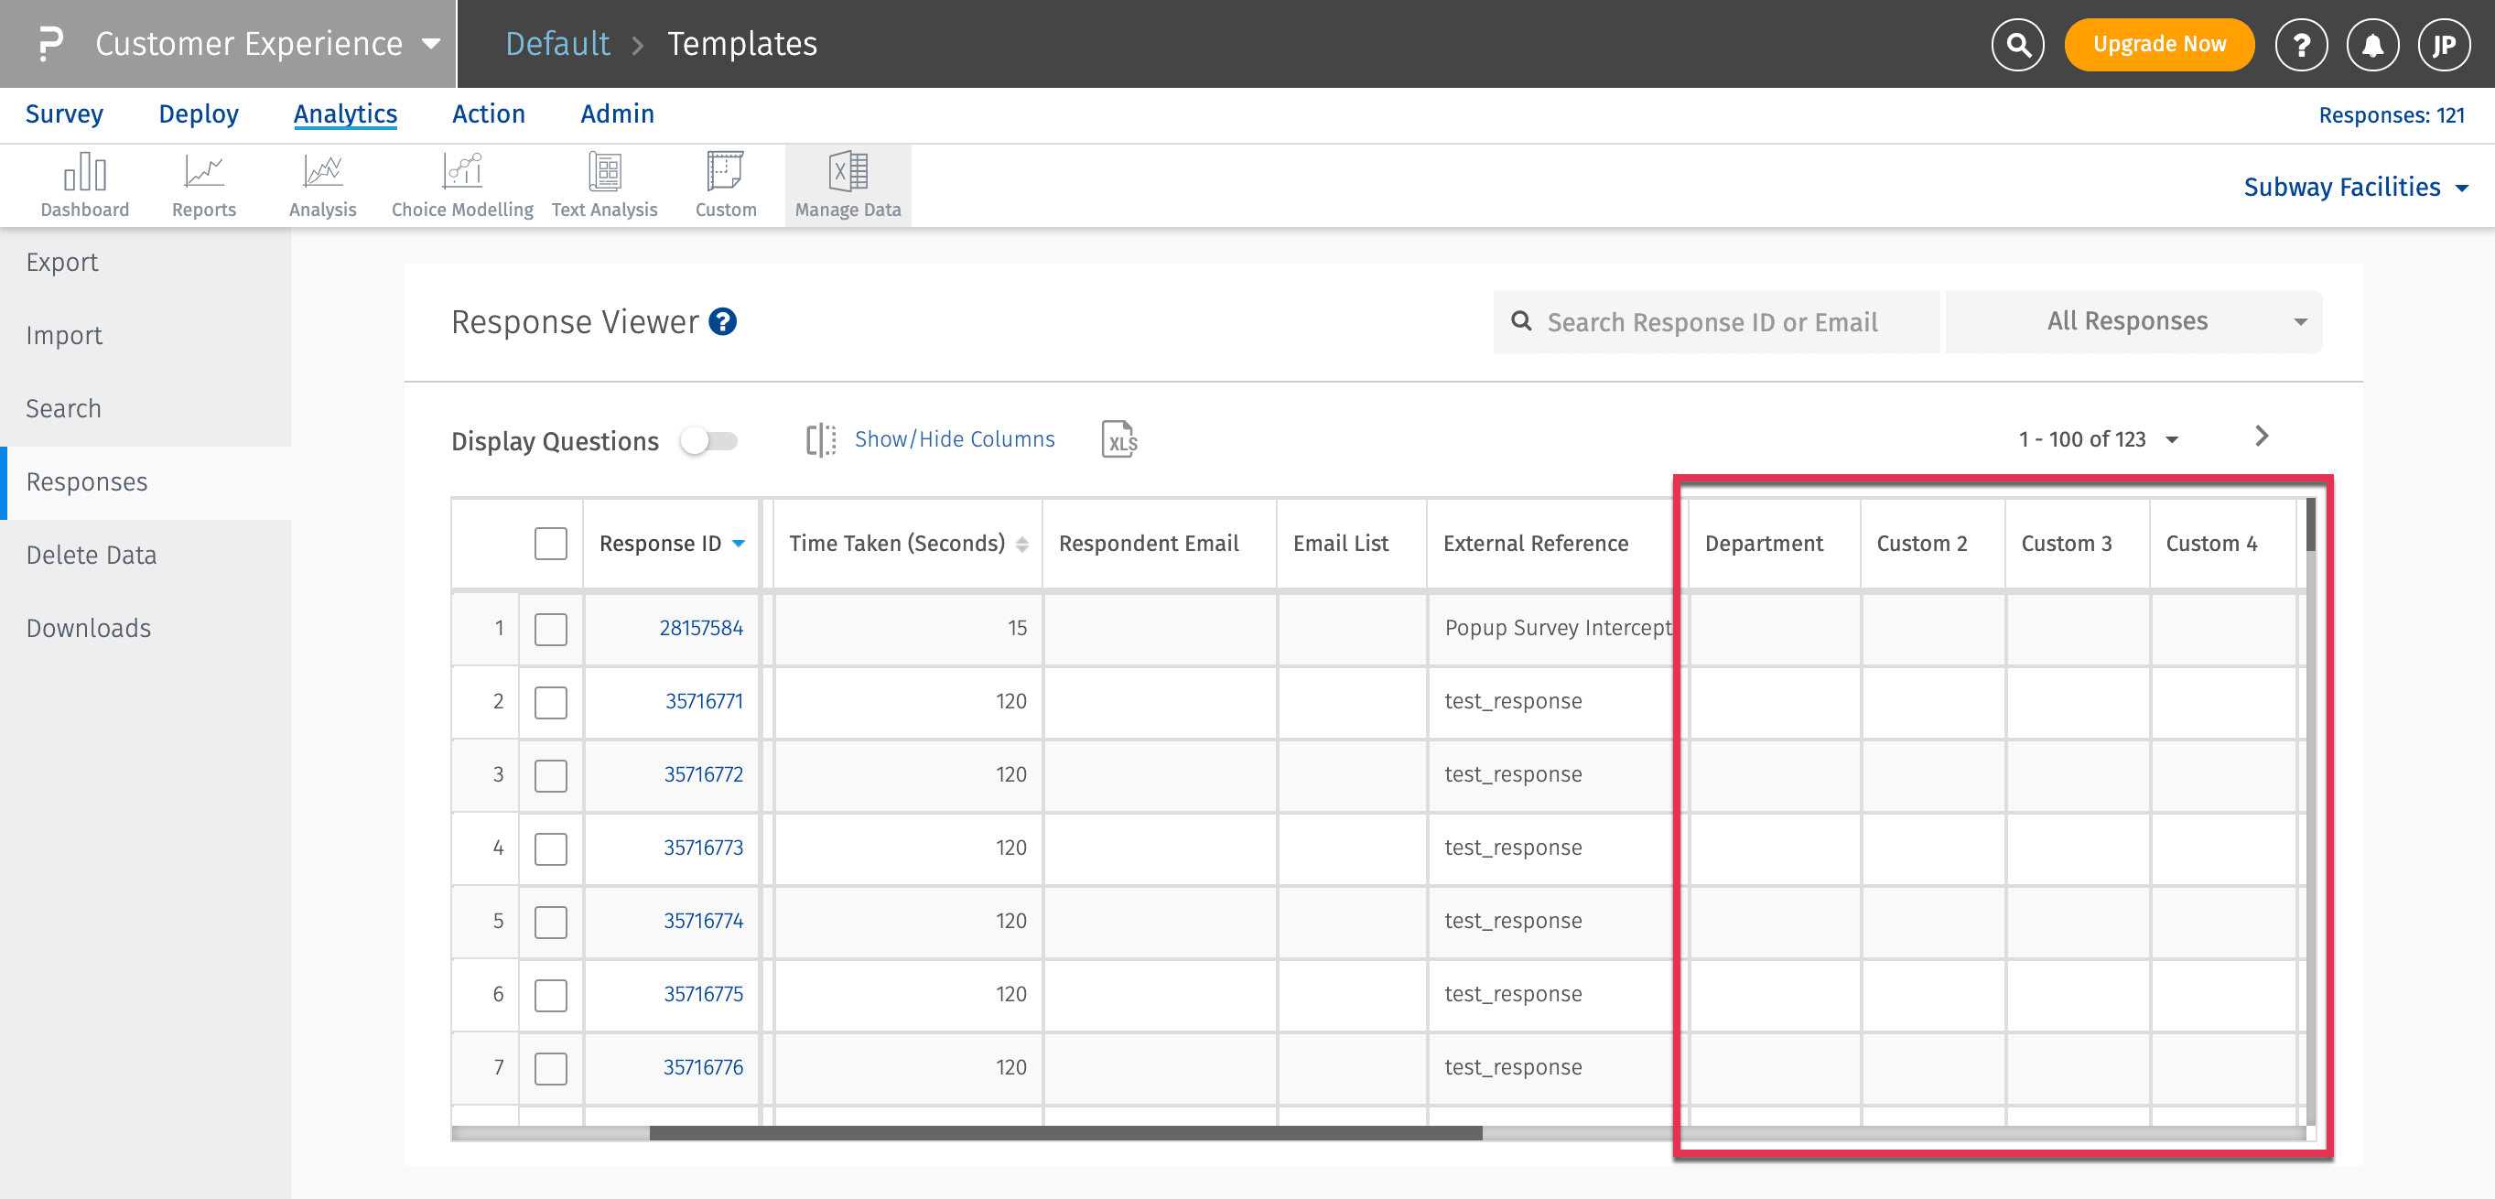Viewport: 2495px width, 1199px height.
Task: Click the XLS export icon
Action: 1118,439
